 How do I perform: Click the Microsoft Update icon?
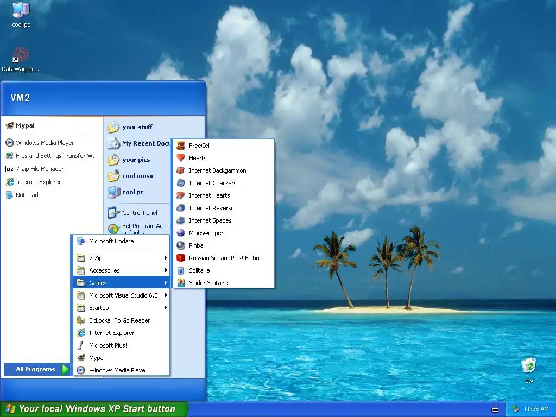(81, 241)
